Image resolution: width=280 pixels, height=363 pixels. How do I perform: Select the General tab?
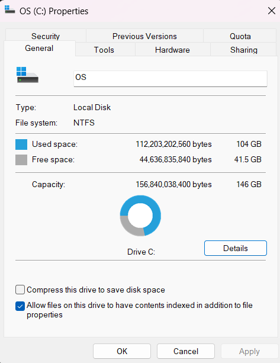click(39, 48)
